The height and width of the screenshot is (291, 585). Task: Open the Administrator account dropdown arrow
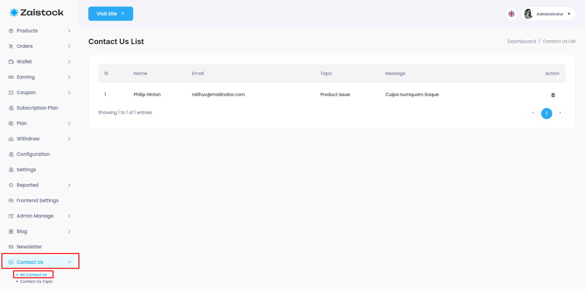point(569,14)
